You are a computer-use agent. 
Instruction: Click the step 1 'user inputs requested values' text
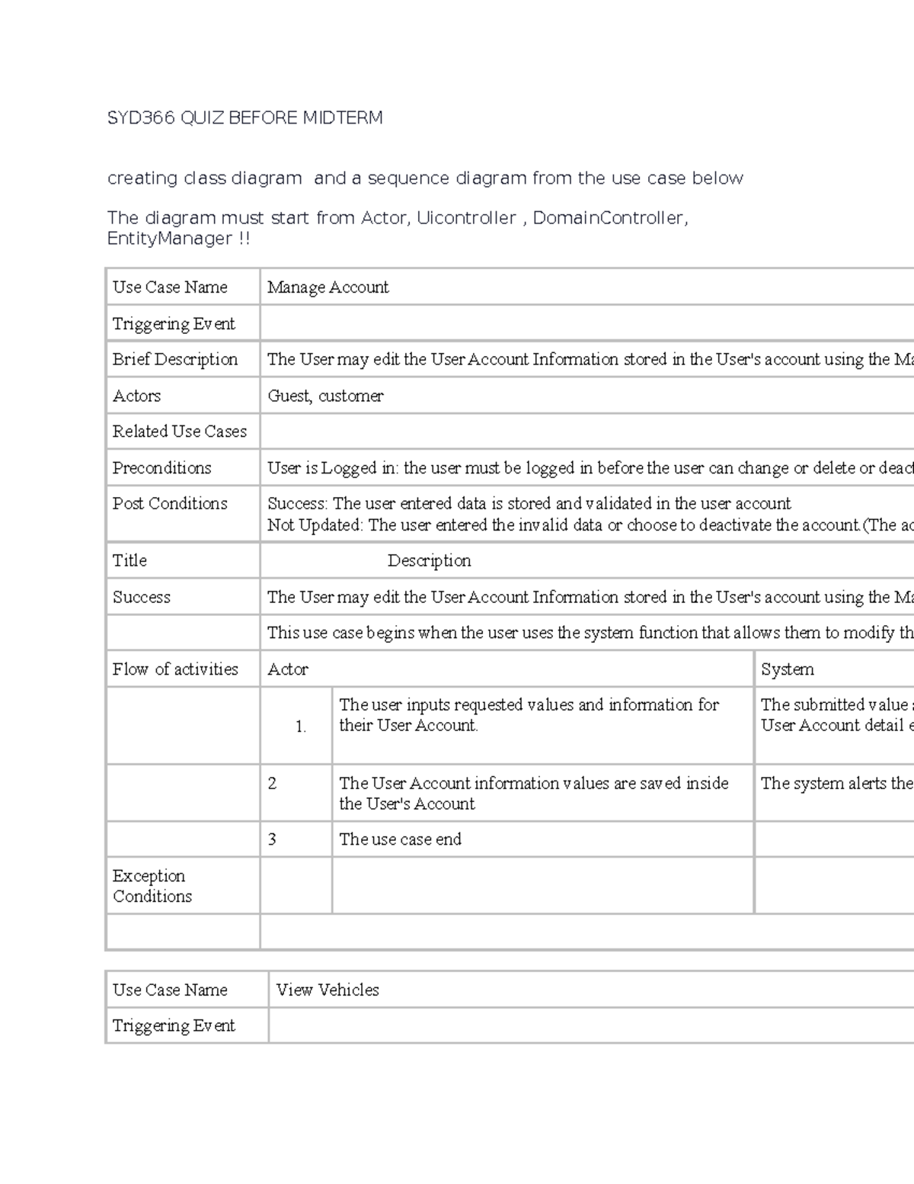(529, 715)
